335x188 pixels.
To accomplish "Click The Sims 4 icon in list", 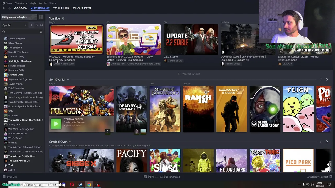I will (6, 48).
